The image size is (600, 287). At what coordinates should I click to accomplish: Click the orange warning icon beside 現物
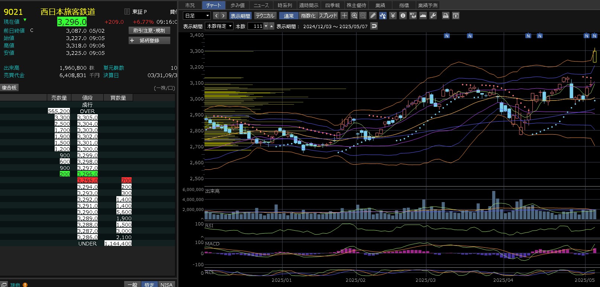(x=25, y=285)
